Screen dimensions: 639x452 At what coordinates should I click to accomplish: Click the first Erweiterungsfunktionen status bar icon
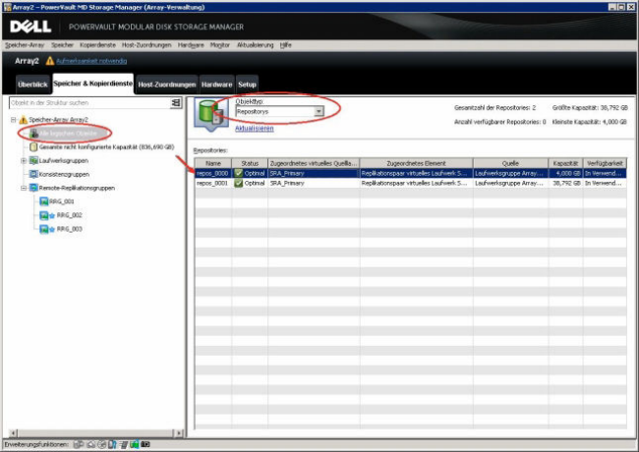point(79,444)
